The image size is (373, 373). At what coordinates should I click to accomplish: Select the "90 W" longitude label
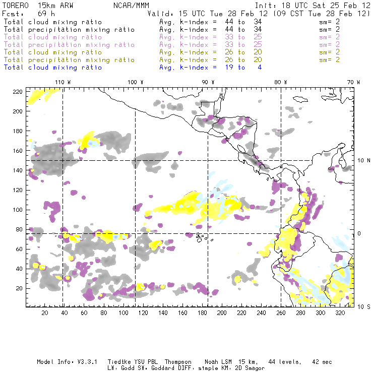(x=208, y=82)
